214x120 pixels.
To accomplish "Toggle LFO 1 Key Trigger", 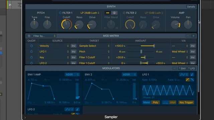I will 186,102.
